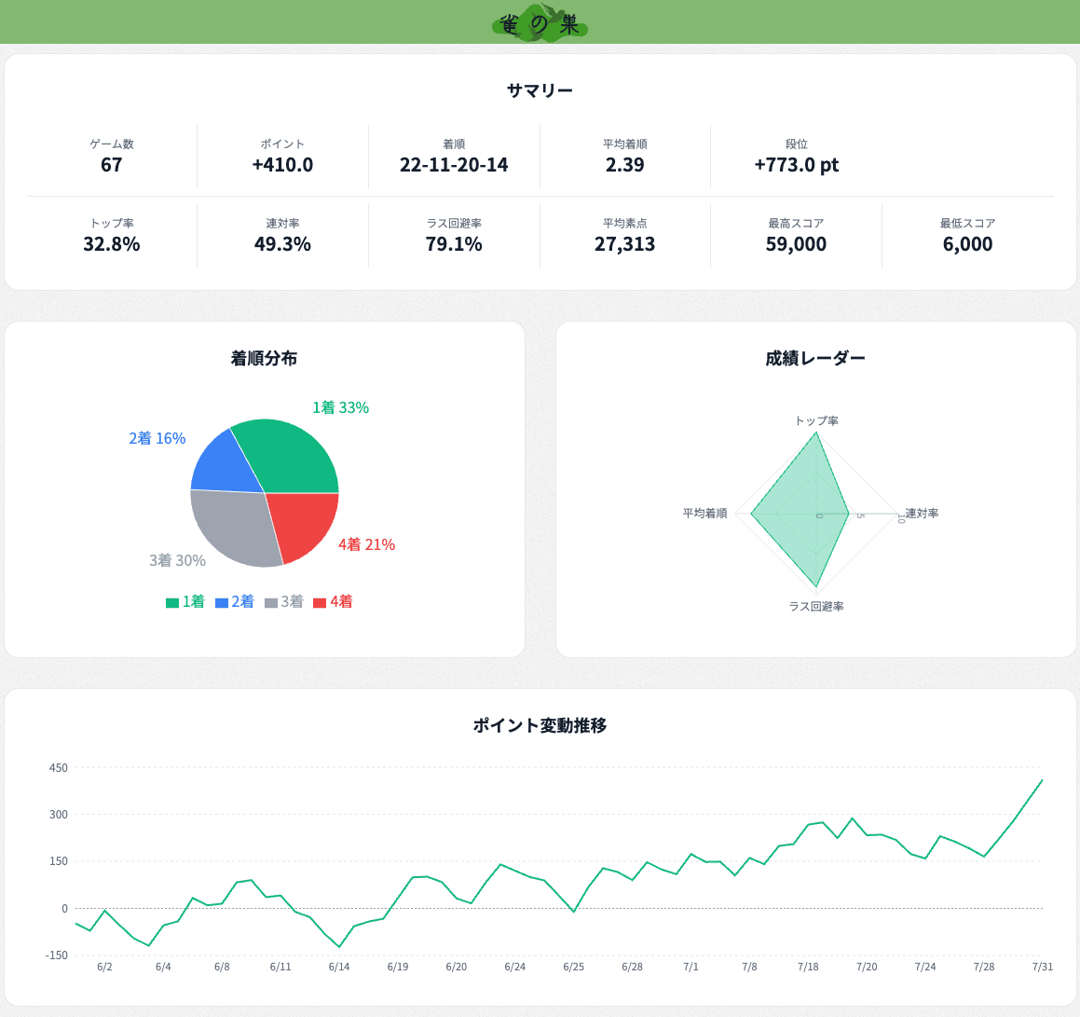Click the 着順 22-11-20-14 summary stat

(454, 156)
